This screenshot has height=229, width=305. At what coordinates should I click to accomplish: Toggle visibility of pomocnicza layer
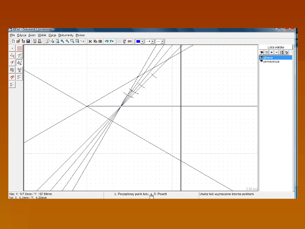pyautogui.click(x=261, y=61)
